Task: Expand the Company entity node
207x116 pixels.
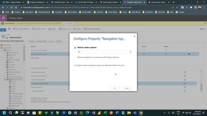Action: click(5, 65)
